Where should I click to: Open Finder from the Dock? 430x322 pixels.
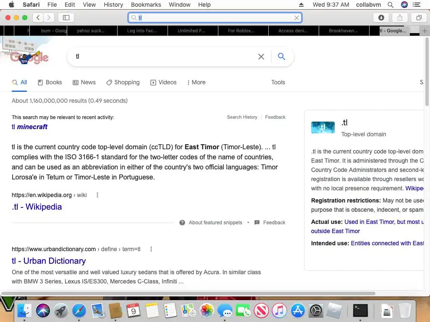click(x=24, y=311)
